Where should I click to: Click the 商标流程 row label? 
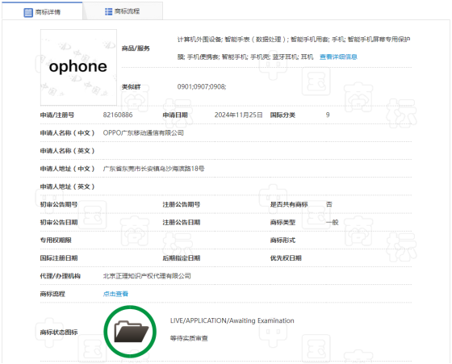[x=52, y=294]
